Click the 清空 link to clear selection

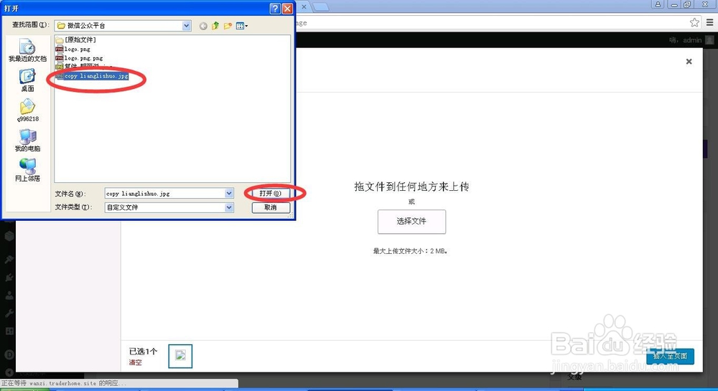(135, 362)
